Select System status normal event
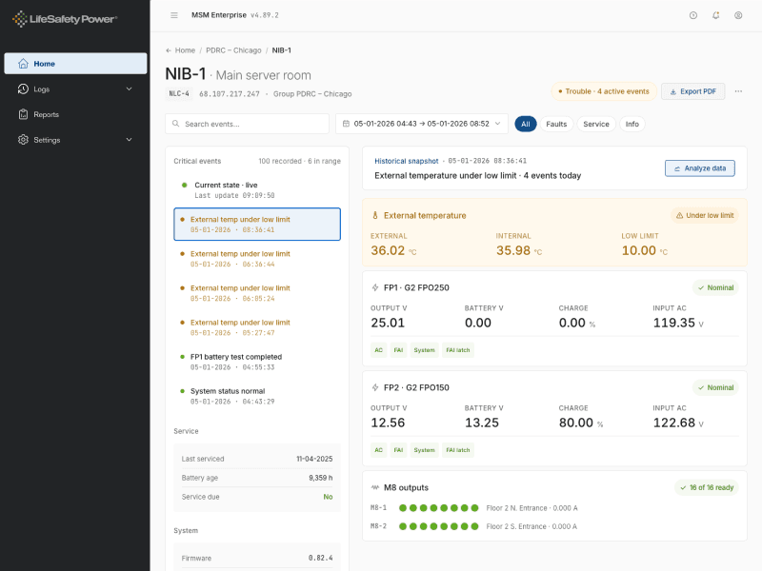Image resolution: width=762 pixels, height=571 pixels. (x=257, y=396)
